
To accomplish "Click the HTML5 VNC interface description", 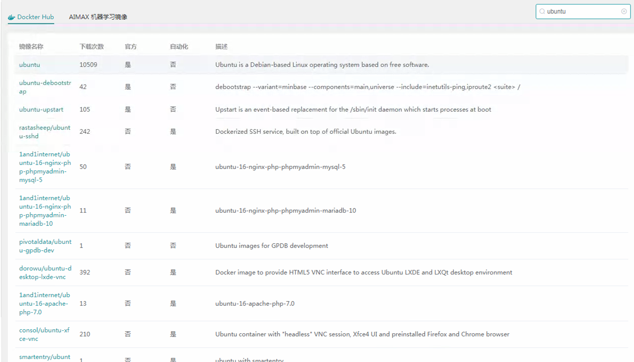I will click(x=364, y=273).
